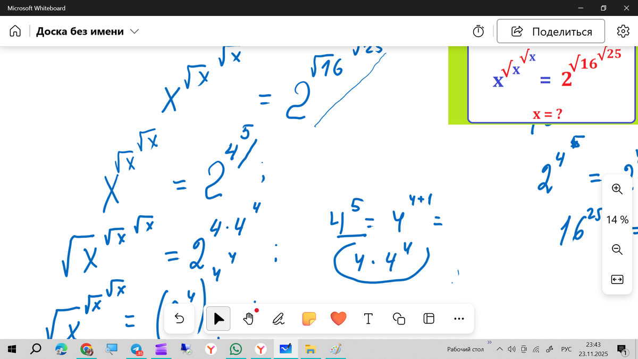Screen dimensions: 638x359
Task: Open the heart reactions tool
Action: coord(338,319)
